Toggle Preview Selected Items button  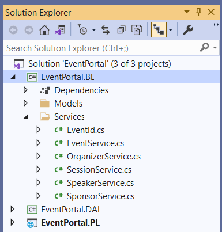click(159, 29)
